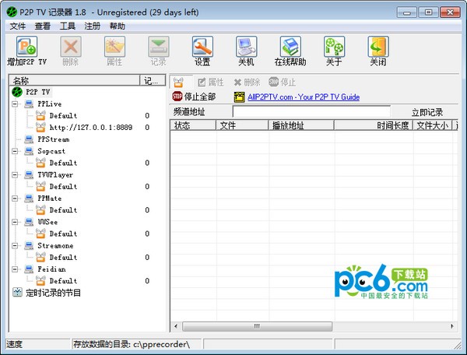Image resolution: width=467 pixels, height=355 pixels.
Task: Collapse the TVUPlayer tree node
Action: [x=15, y=174]
